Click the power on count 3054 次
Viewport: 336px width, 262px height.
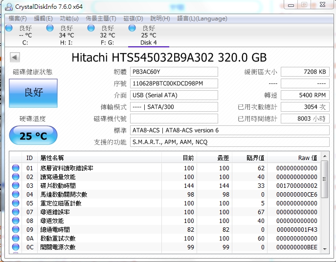click(305, 107)
